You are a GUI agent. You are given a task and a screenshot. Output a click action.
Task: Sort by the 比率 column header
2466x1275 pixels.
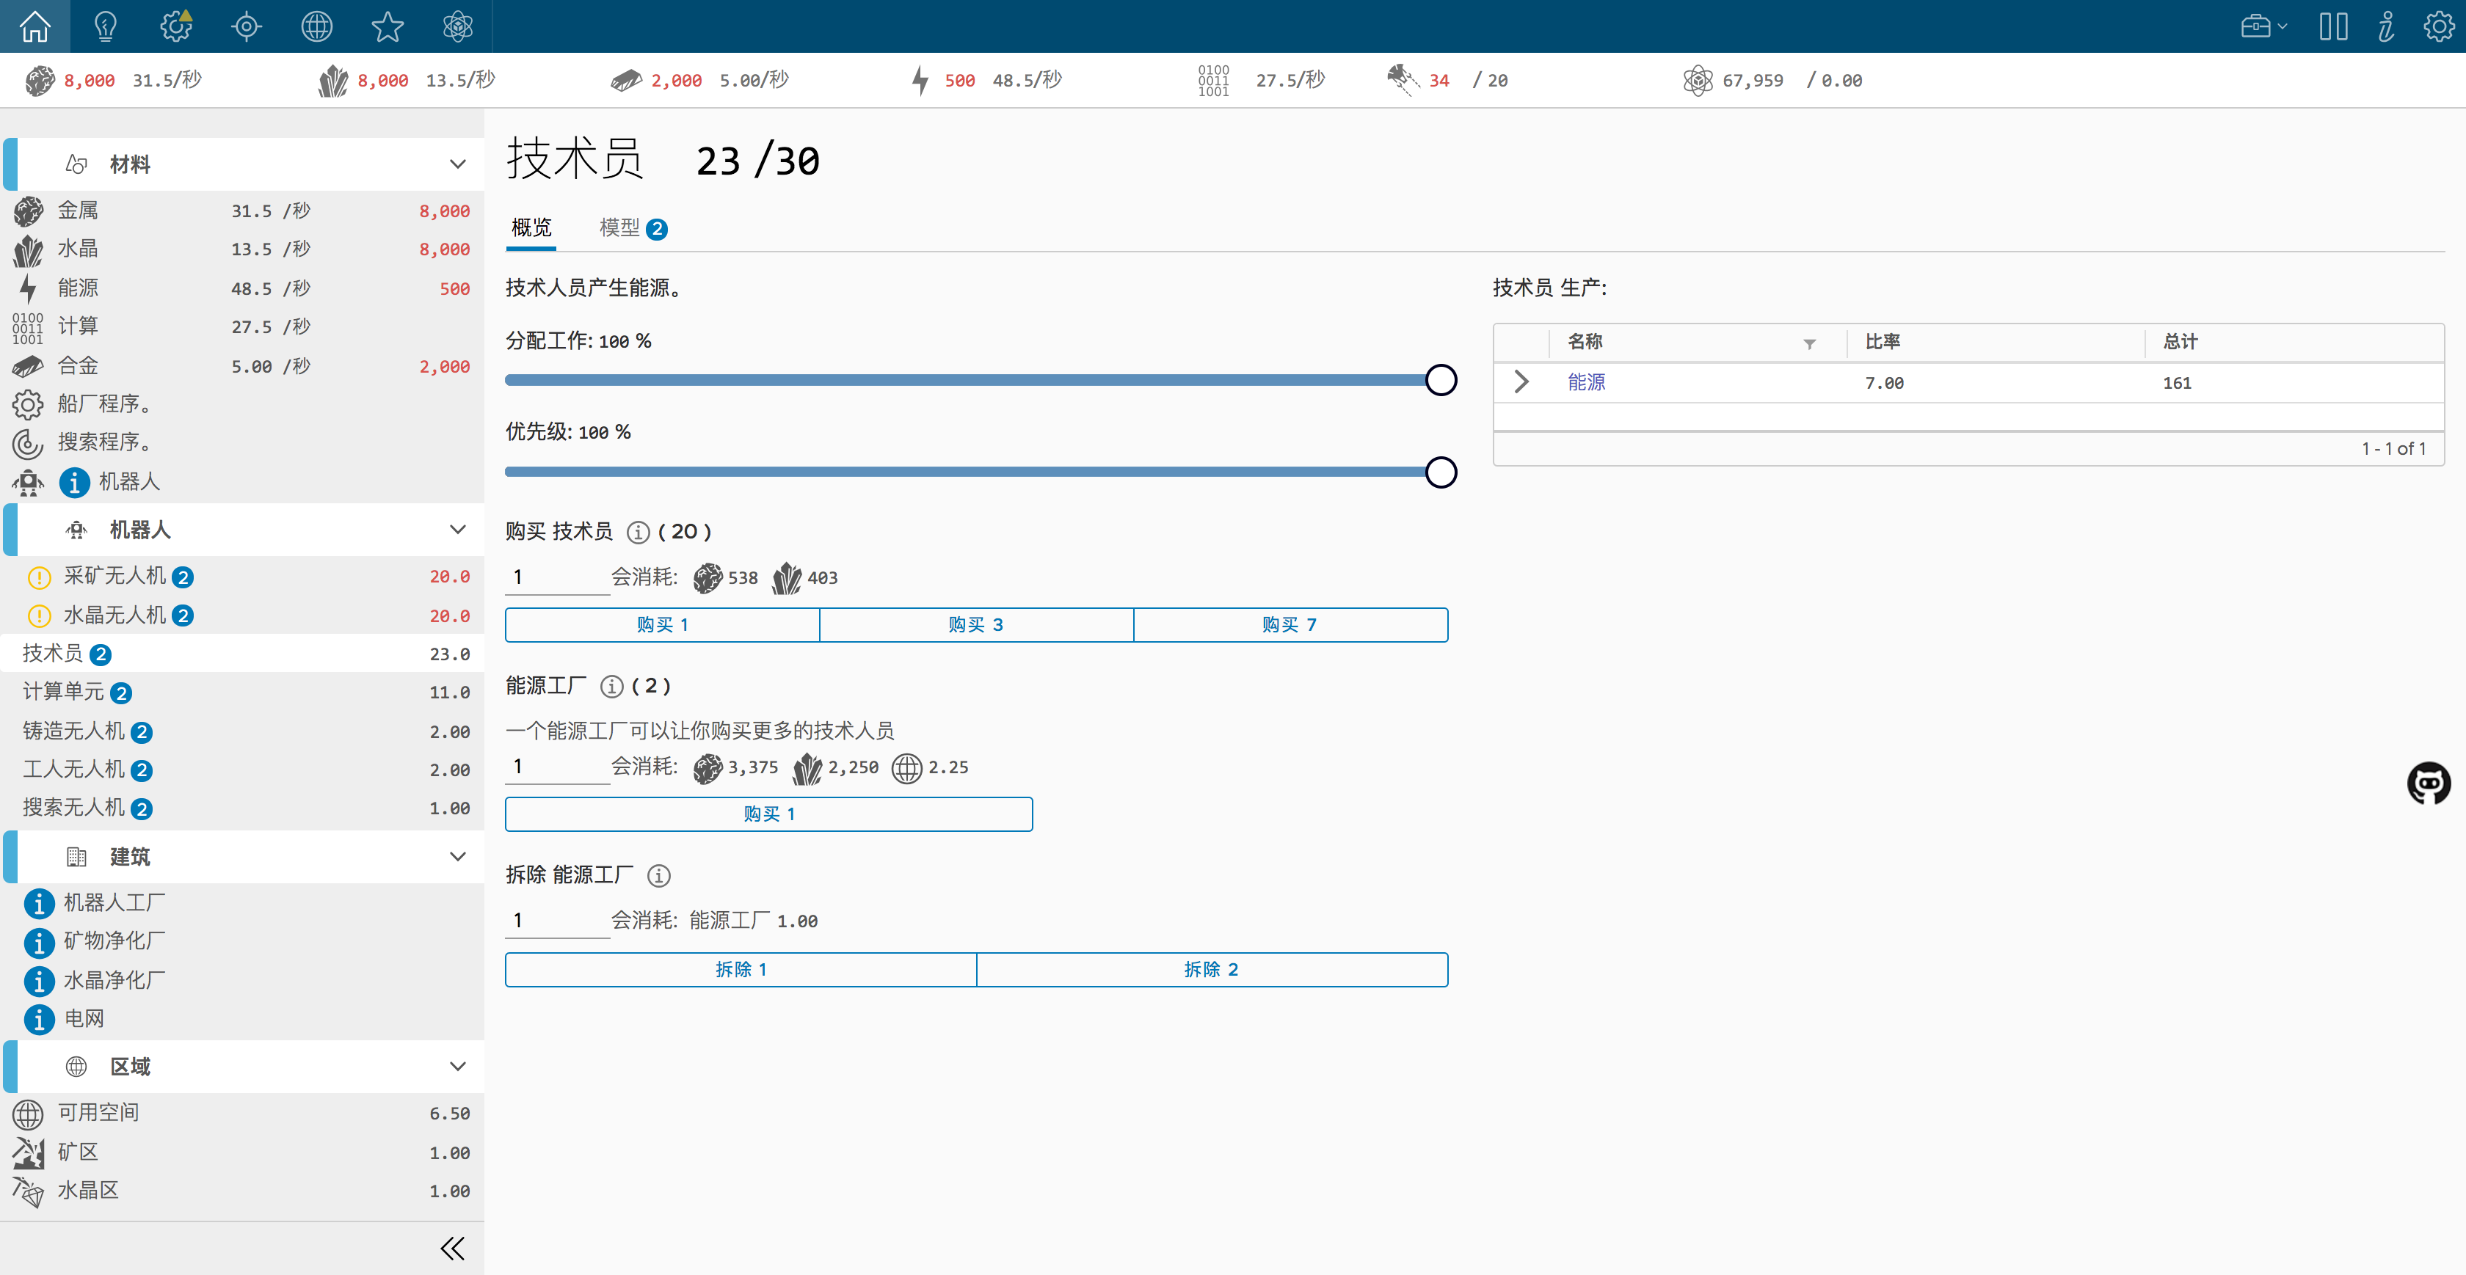(x=1882, y=342)
